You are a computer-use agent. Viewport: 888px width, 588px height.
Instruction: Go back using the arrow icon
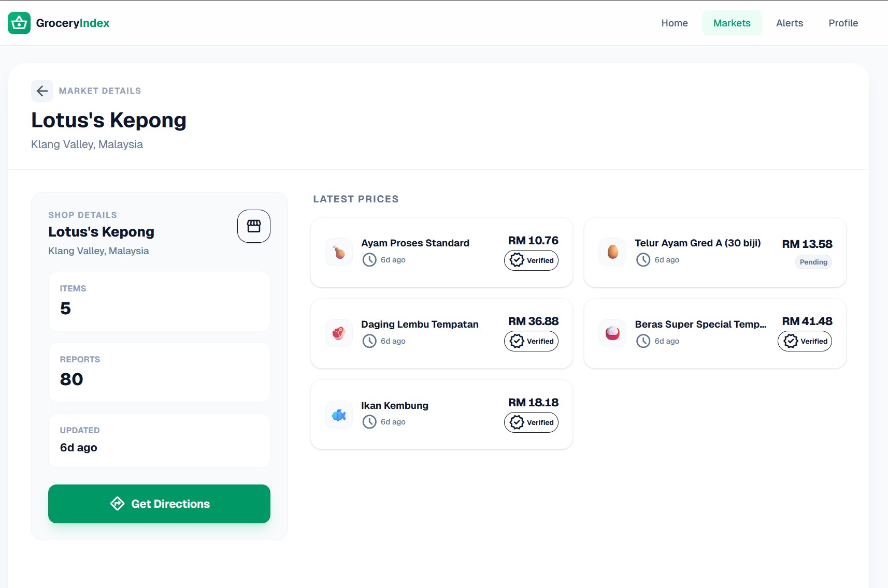click(x=42, y=91)
